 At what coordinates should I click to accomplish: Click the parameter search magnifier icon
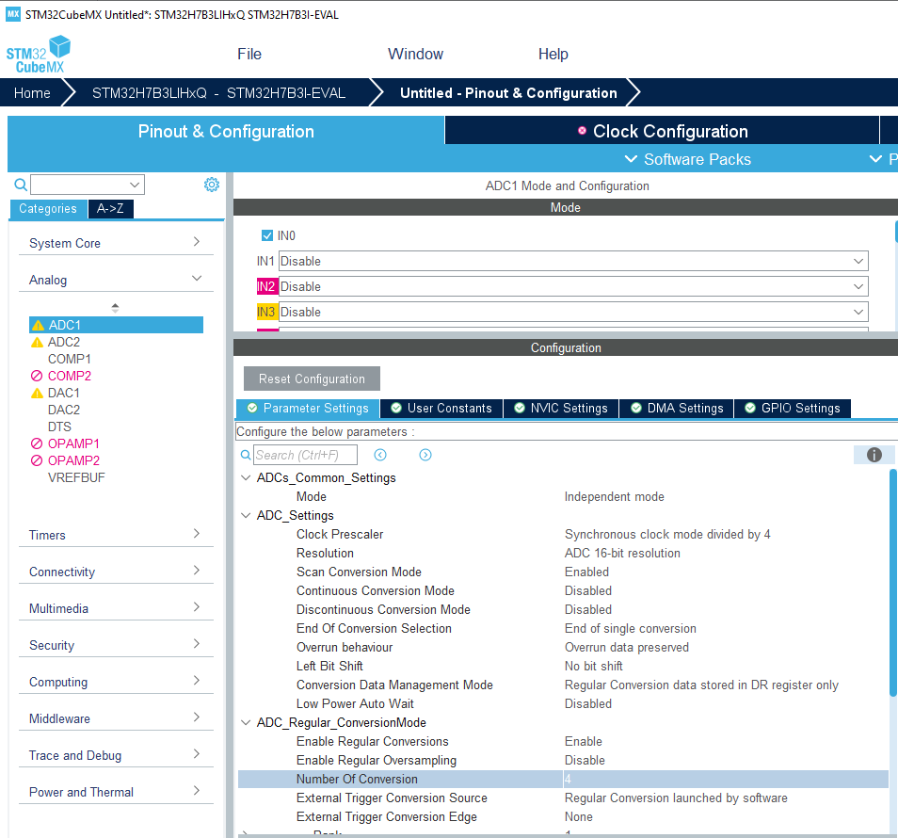[245, 455]
